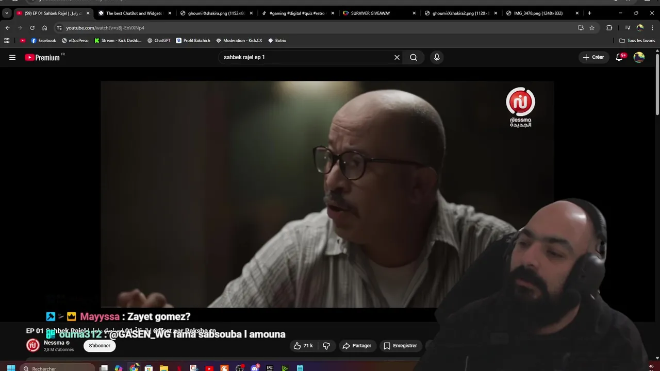Open the Profil Bakchich bookmark
The width and height of the screenshot is (660, 371).
click(x=194, y=40)
